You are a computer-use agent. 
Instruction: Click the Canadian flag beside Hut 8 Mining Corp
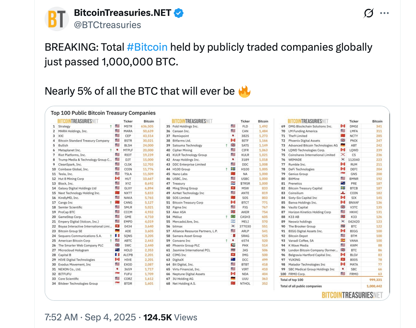coord(117,179)
